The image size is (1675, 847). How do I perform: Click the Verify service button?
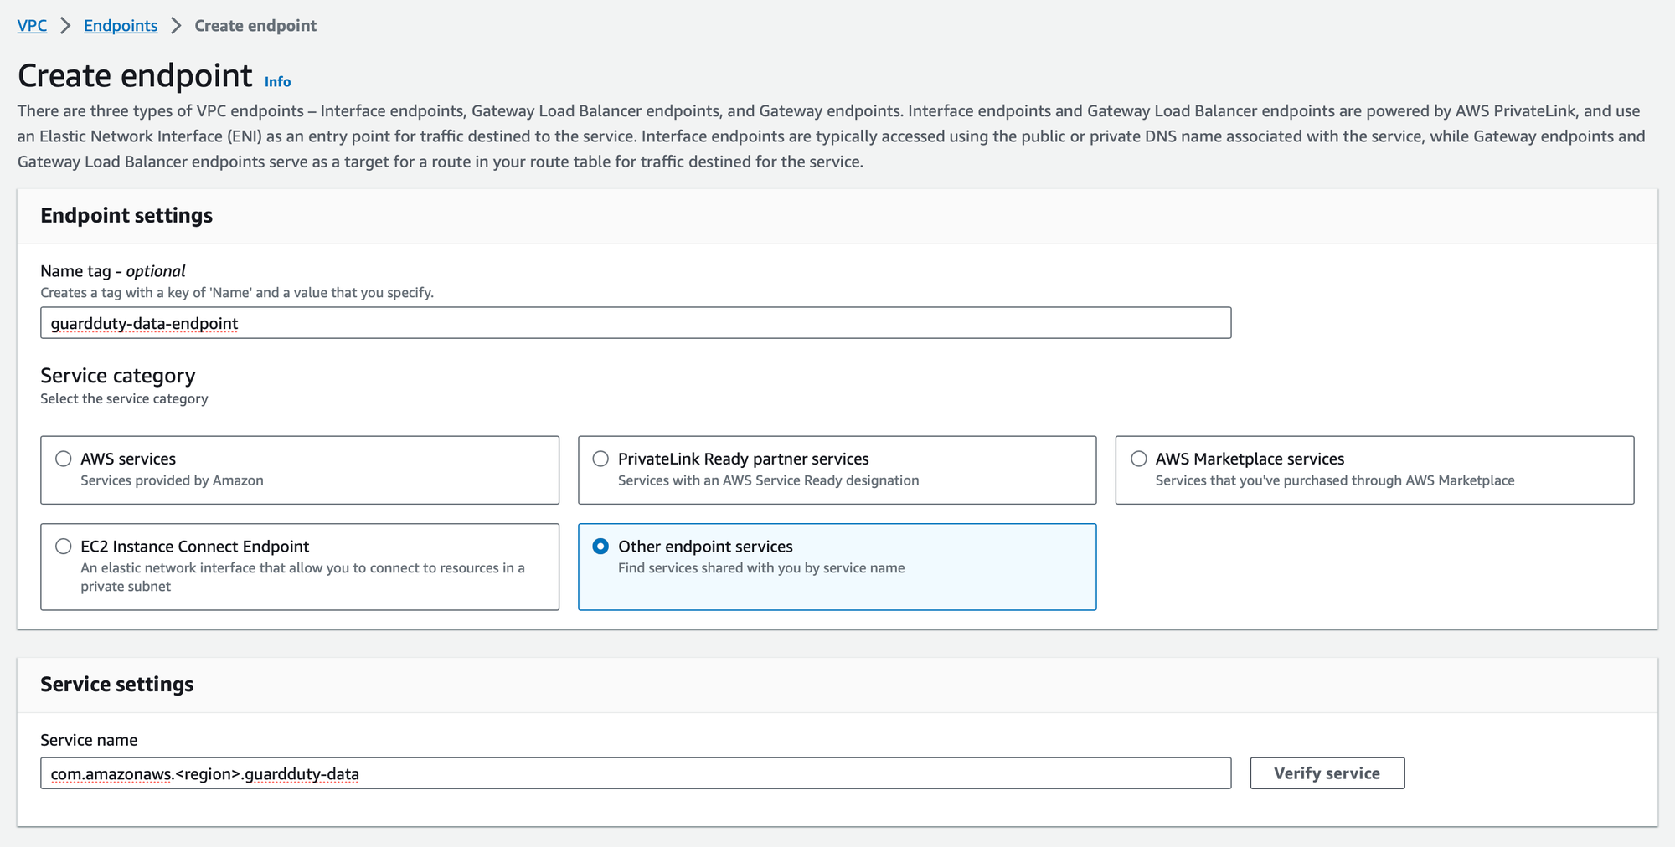(1327, 773)
